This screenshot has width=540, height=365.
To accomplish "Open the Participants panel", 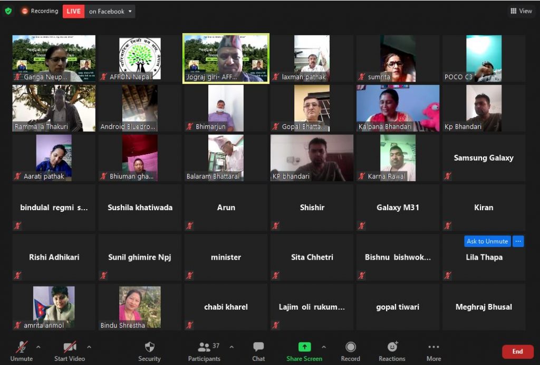I will pos(204,347).
